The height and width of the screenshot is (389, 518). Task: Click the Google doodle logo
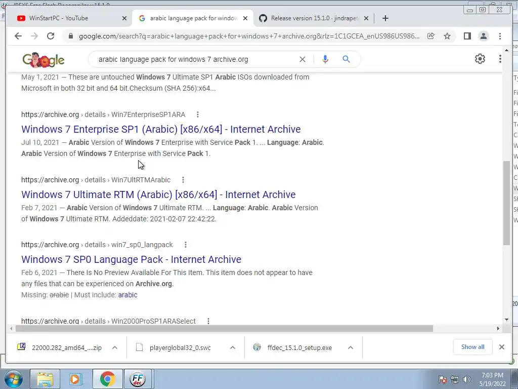click(44, 60)
